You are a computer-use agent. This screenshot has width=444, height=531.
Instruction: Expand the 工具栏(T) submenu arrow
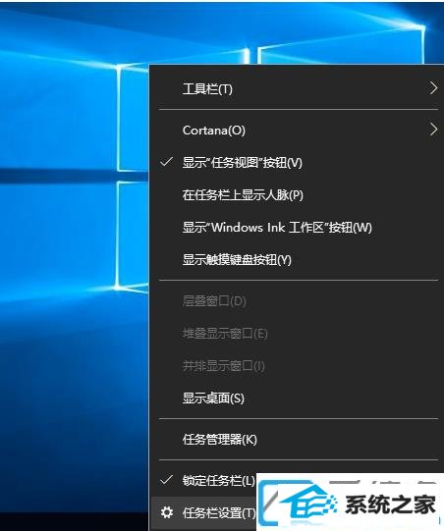[x=433, y=88]
